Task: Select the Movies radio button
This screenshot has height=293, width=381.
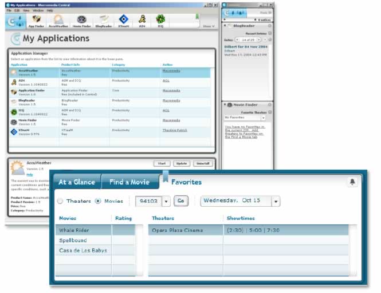Action: click(x=98, y=201)
